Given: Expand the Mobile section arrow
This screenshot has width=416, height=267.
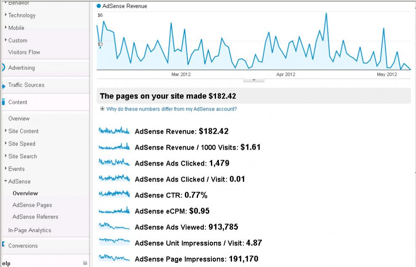Looking at the screenshot, I should pos(6,27).
